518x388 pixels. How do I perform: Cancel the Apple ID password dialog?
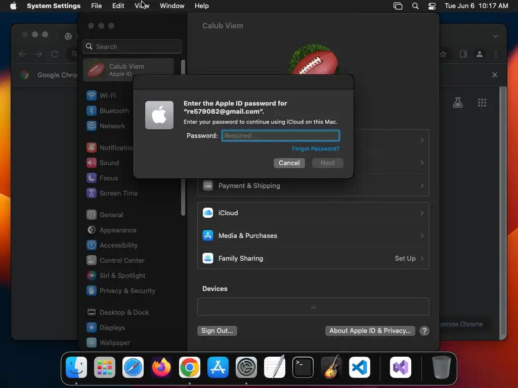(289, 163)
